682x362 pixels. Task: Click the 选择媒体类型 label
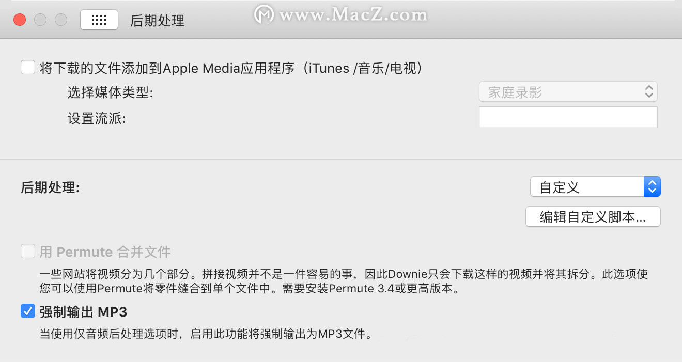pos(111,93)
